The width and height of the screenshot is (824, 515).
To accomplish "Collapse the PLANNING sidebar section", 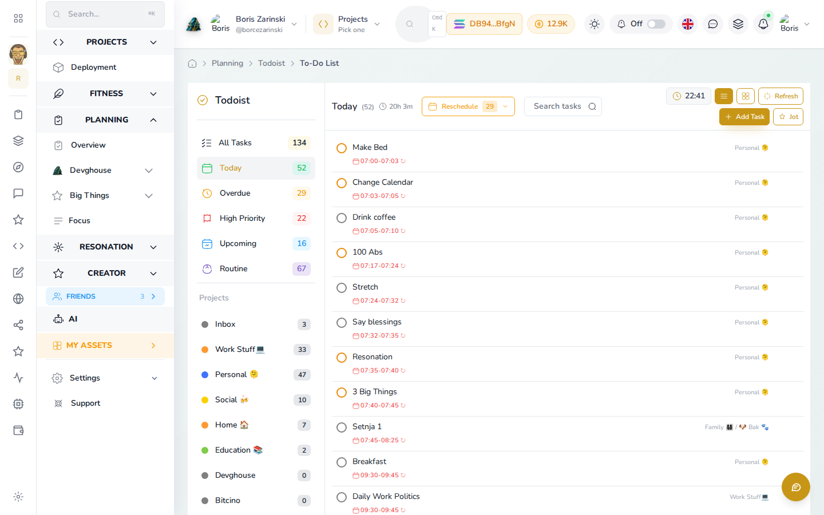I will tap(105, 120).
